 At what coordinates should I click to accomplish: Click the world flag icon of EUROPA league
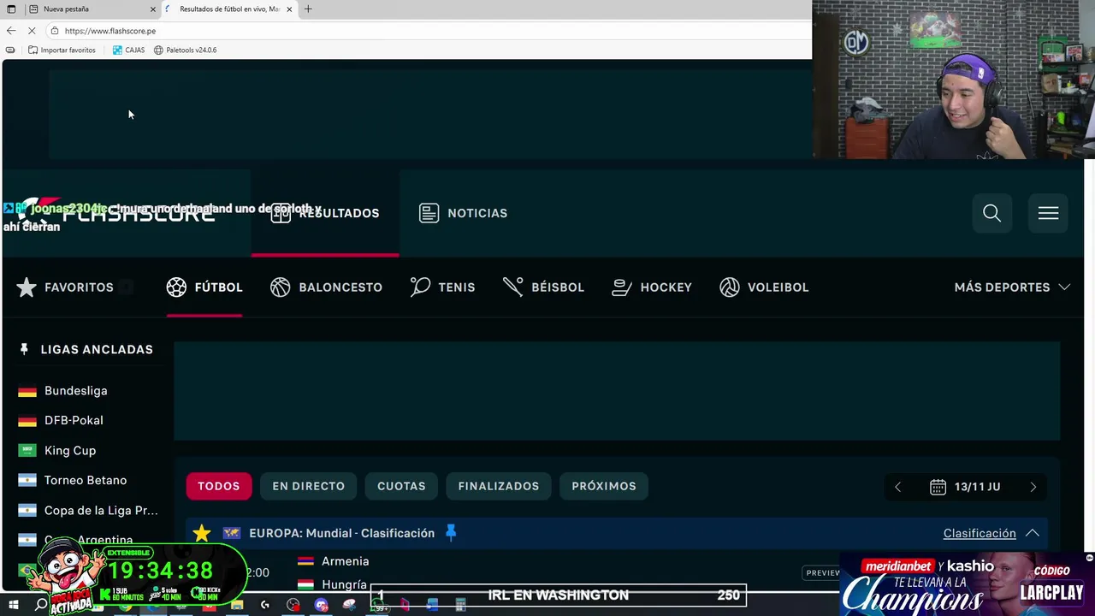(231, 533)
